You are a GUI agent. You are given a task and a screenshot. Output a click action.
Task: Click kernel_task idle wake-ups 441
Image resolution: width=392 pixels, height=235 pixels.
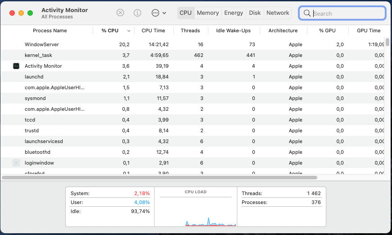pyautogui.click(x=251, y=55)
